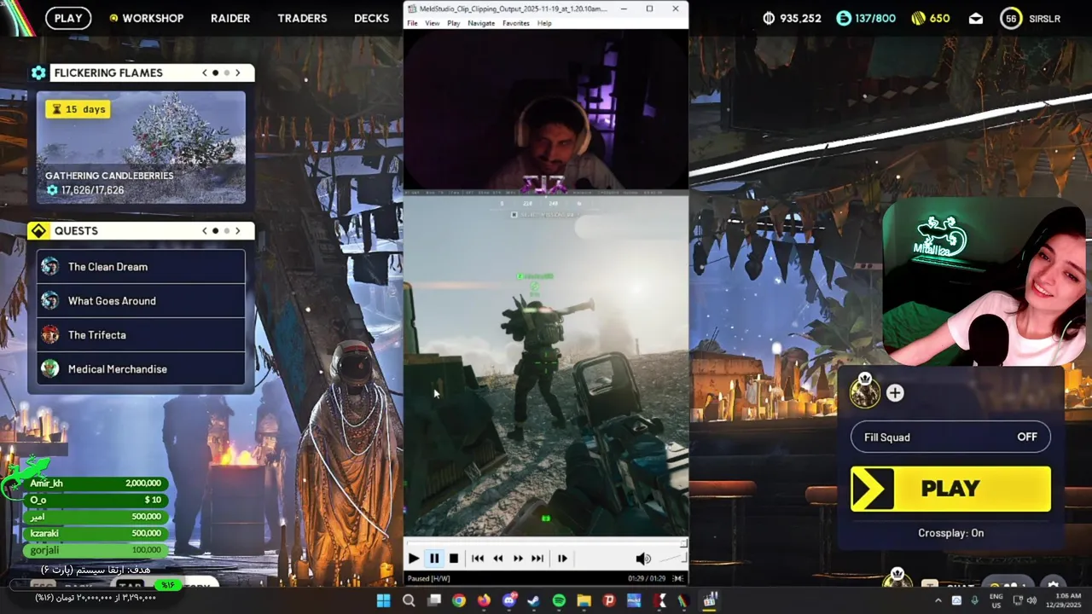This screenshot has height=614, width=1092.
Task: Open the Play menu in media player
Action: [453, 23]
